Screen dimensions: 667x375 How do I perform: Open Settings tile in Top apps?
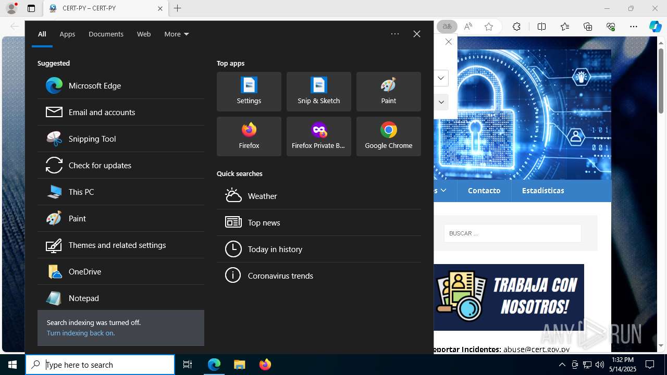click(249, 92)
